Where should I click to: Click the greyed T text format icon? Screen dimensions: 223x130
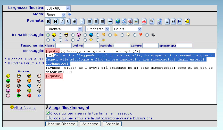point(82,21)
